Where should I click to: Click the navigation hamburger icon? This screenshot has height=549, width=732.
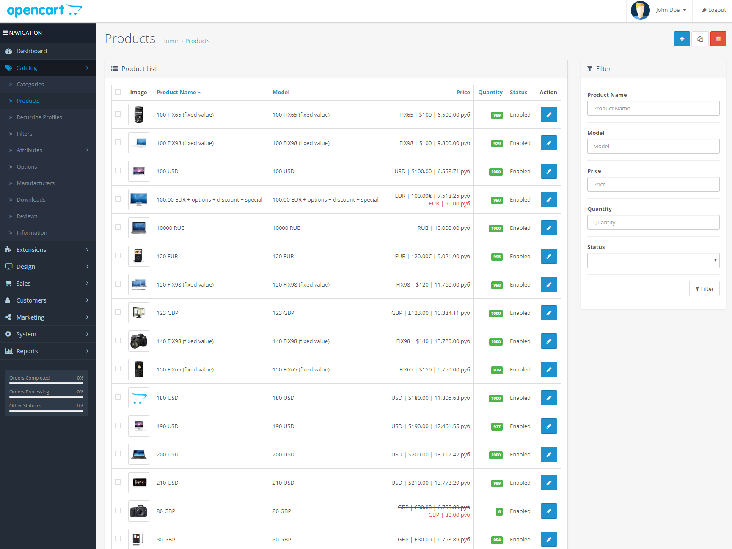tap(6, 33)
